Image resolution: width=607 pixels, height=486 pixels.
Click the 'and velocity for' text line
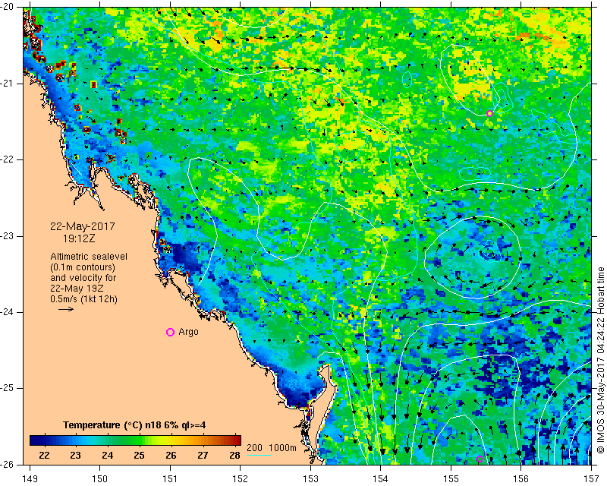pyautogui.click(x=83, y=278)
